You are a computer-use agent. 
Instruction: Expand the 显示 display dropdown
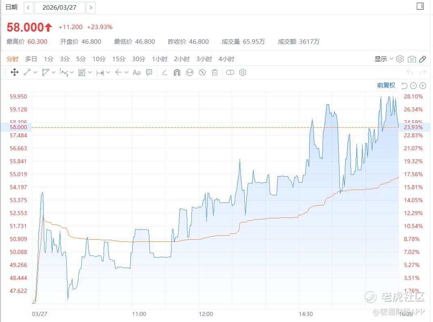384,59
